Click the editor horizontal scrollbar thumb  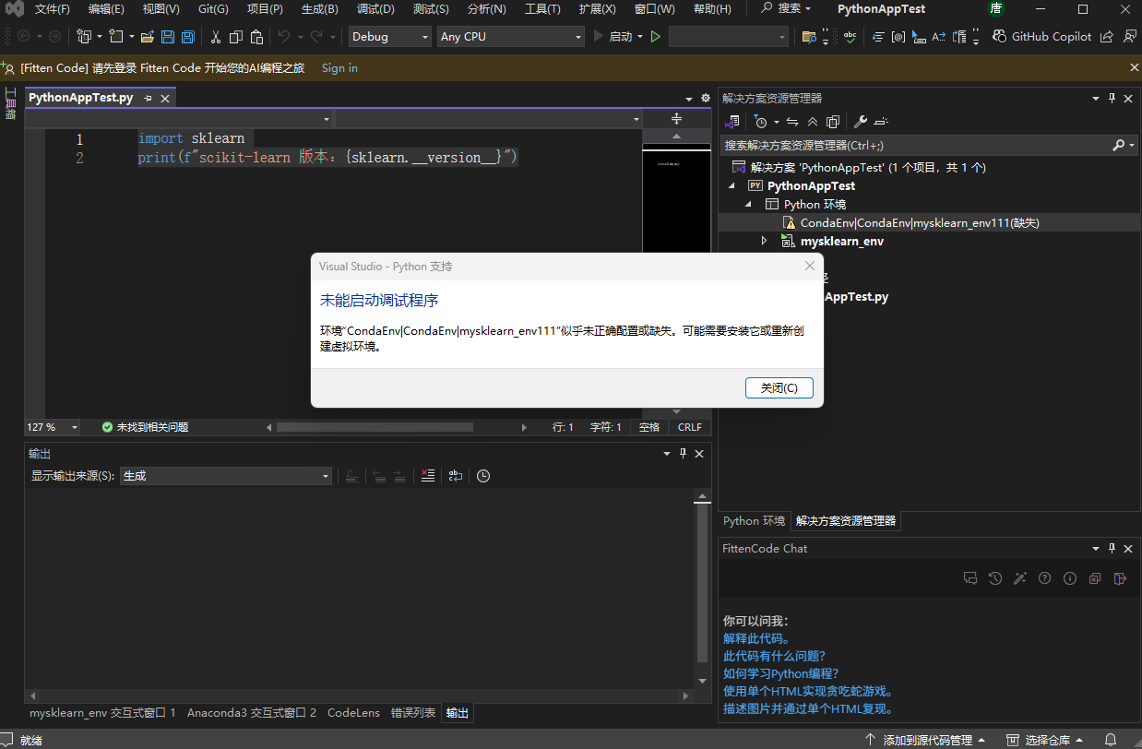click(x=375, y=427)
